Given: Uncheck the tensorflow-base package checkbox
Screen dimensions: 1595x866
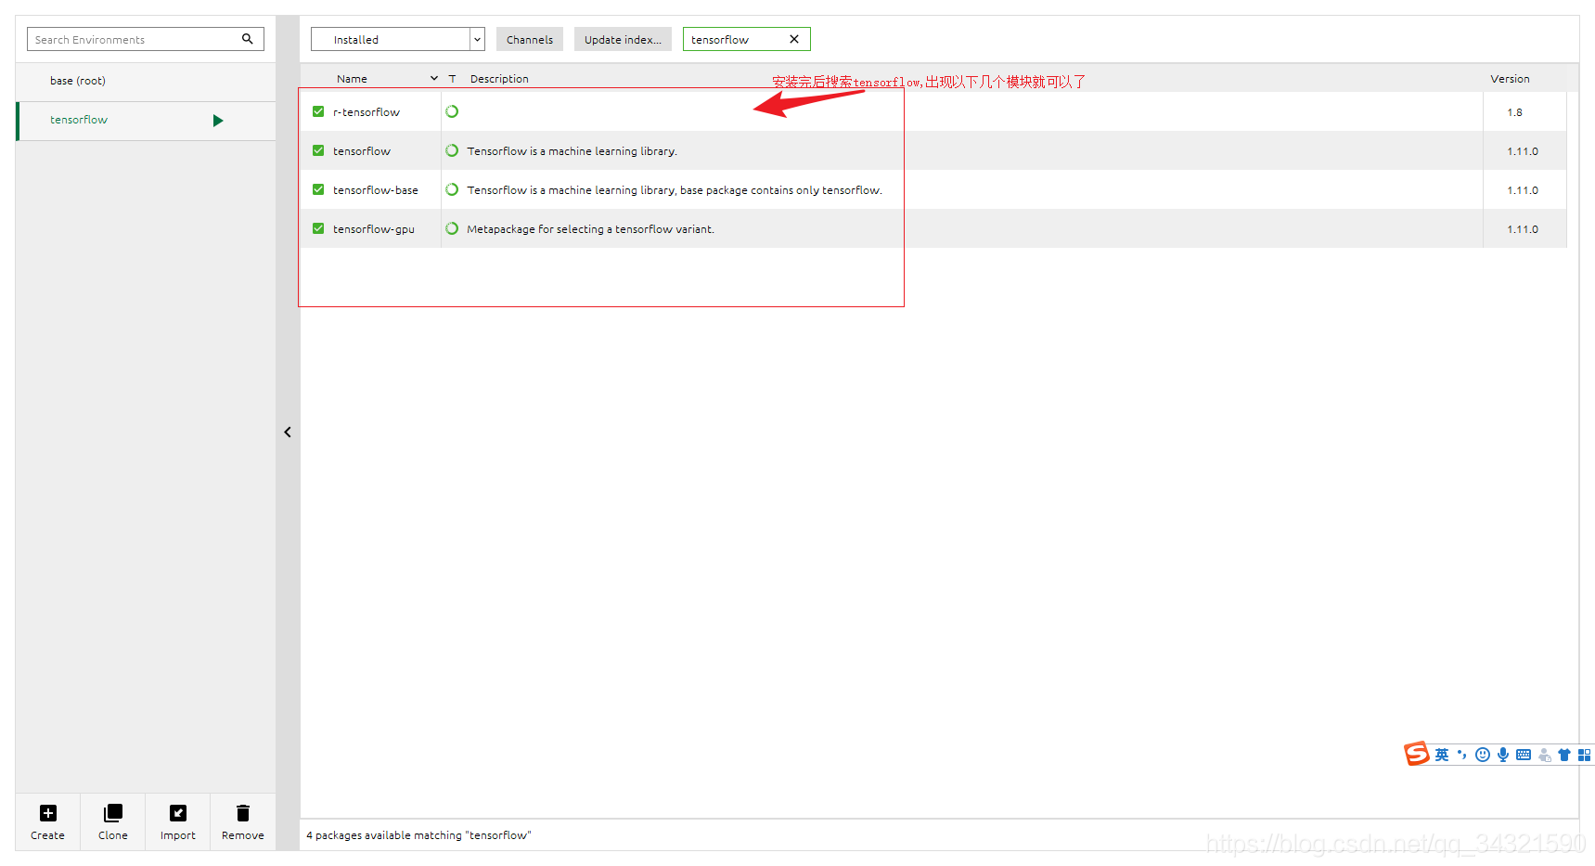Looking at the screenshot, I should pos(318,189).
